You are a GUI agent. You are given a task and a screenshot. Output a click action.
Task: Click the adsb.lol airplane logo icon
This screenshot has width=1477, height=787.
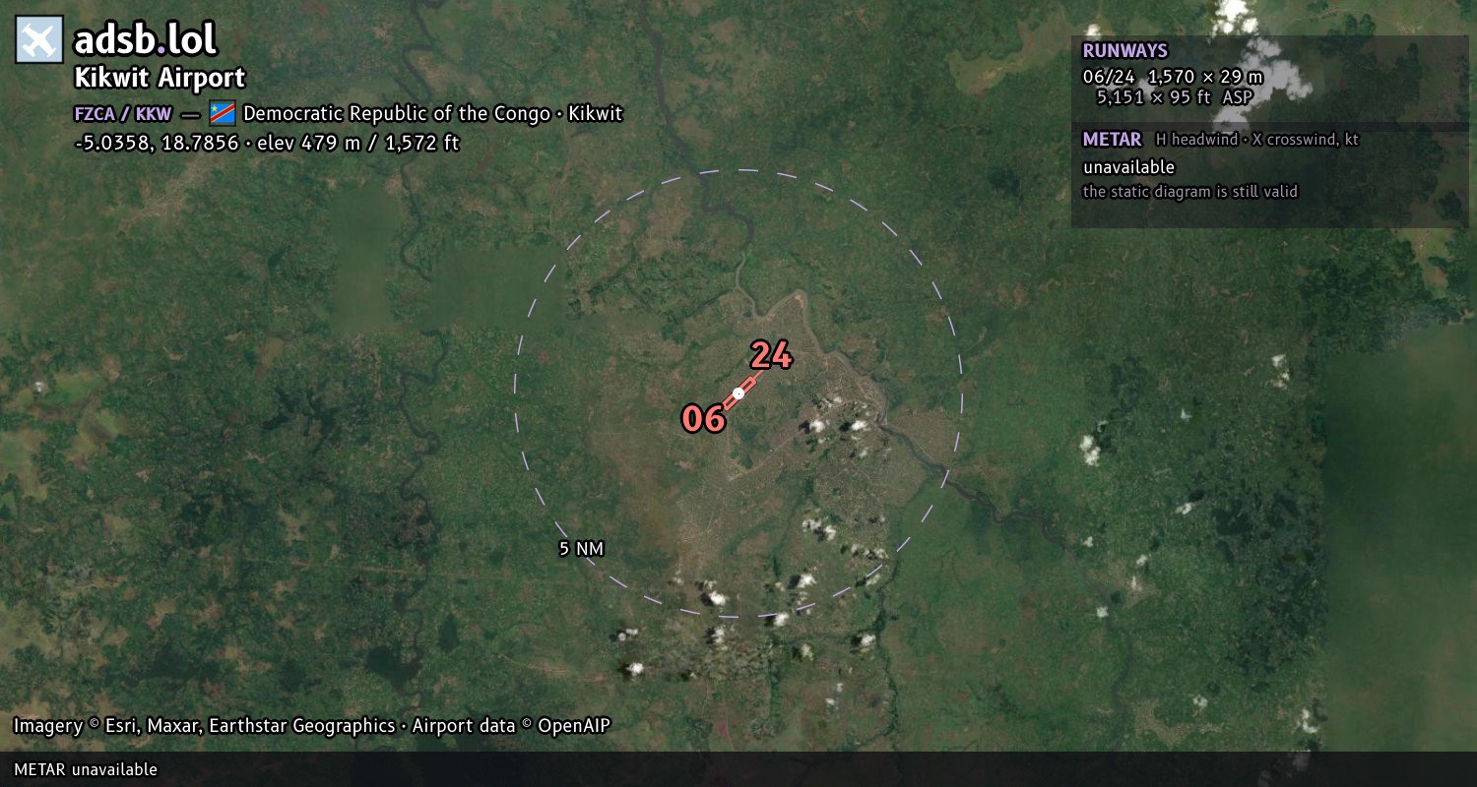click(39, 39)
